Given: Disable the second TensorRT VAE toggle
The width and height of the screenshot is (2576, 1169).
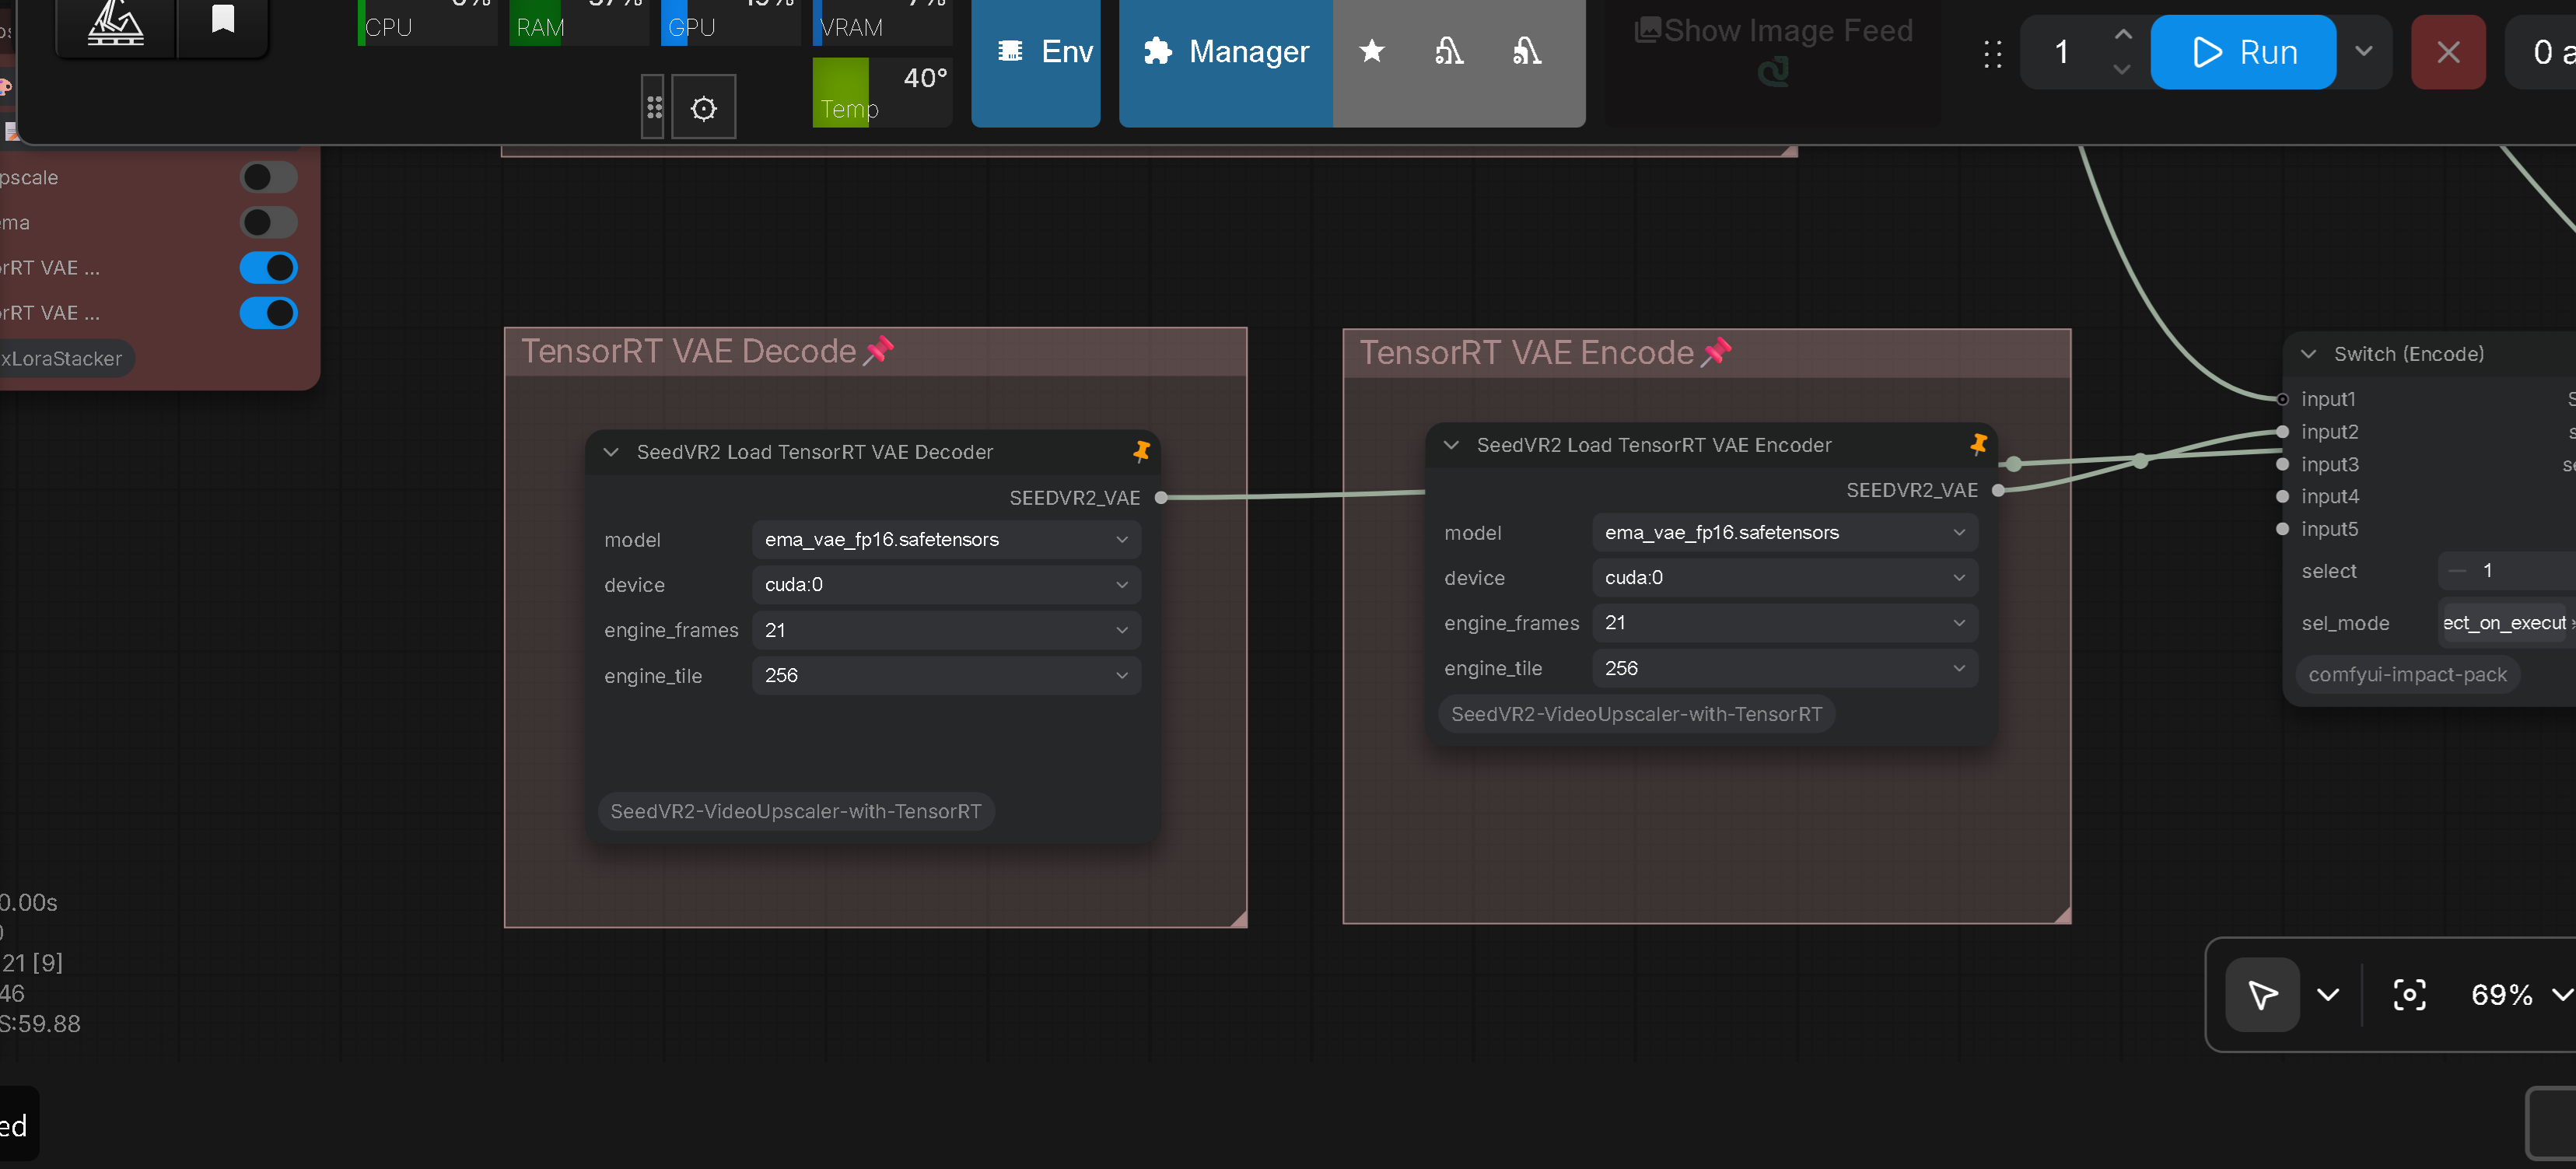Looking at the screenshot, I should (269, 313).
